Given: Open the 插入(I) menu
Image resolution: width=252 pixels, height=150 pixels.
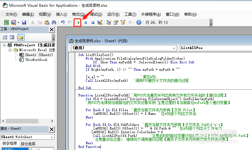Looking at the screenshot, I should coord(61,14).
